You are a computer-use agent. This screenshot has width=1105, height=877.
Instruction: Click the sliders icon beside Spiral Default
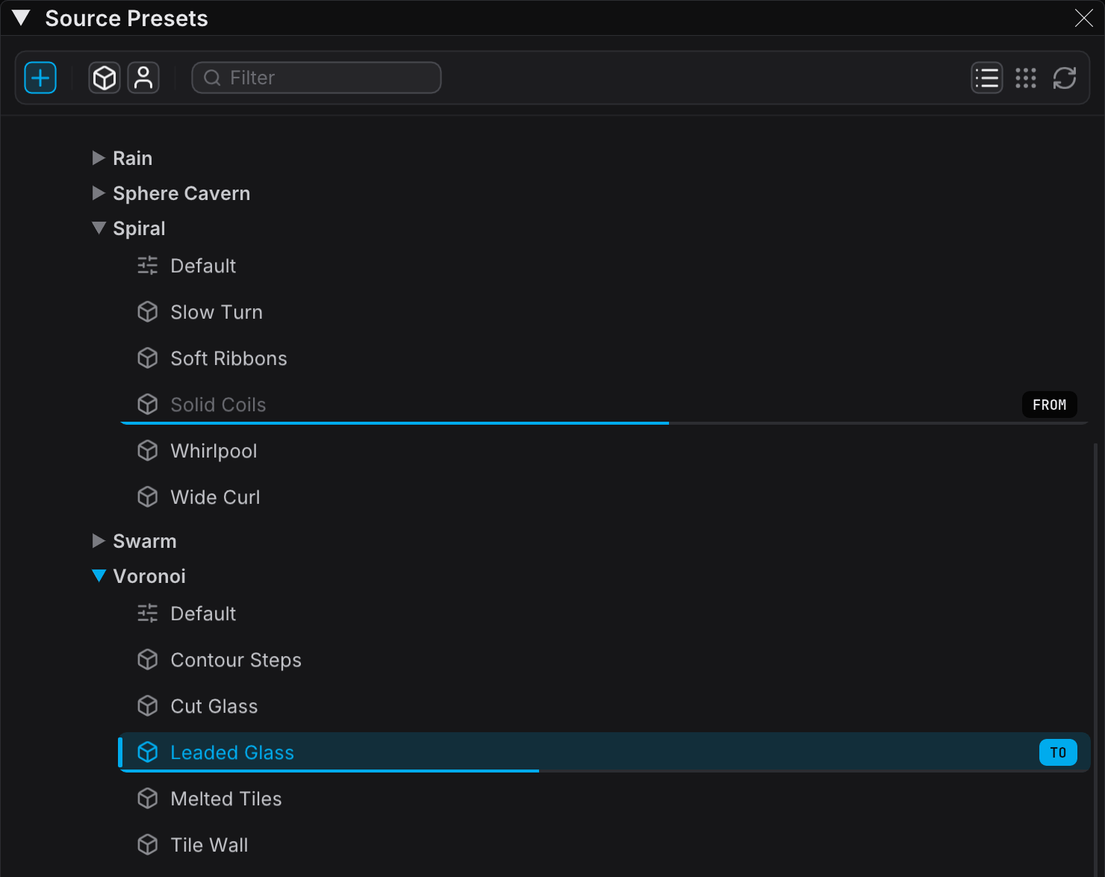[148, 266]
